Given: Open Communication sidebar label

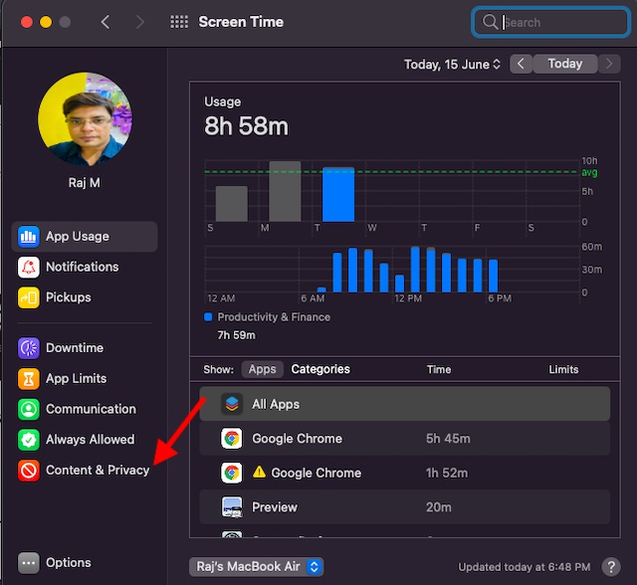Looking at the screenshot, I should click(x=91, y=409).
